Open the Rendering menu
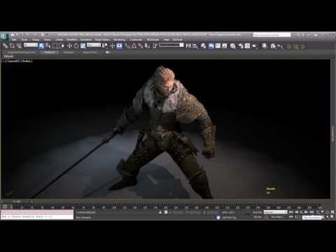This screenshot has width=336, height=252. tap(120, 40)
